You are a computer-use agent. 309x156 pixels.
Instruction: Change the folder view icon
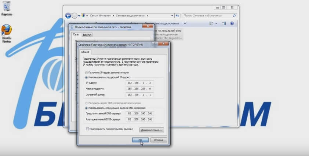tap(211, 23)
